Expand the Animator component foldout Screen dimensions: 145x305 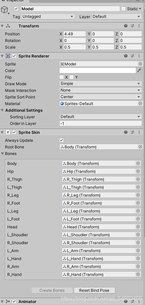[2, 301]
